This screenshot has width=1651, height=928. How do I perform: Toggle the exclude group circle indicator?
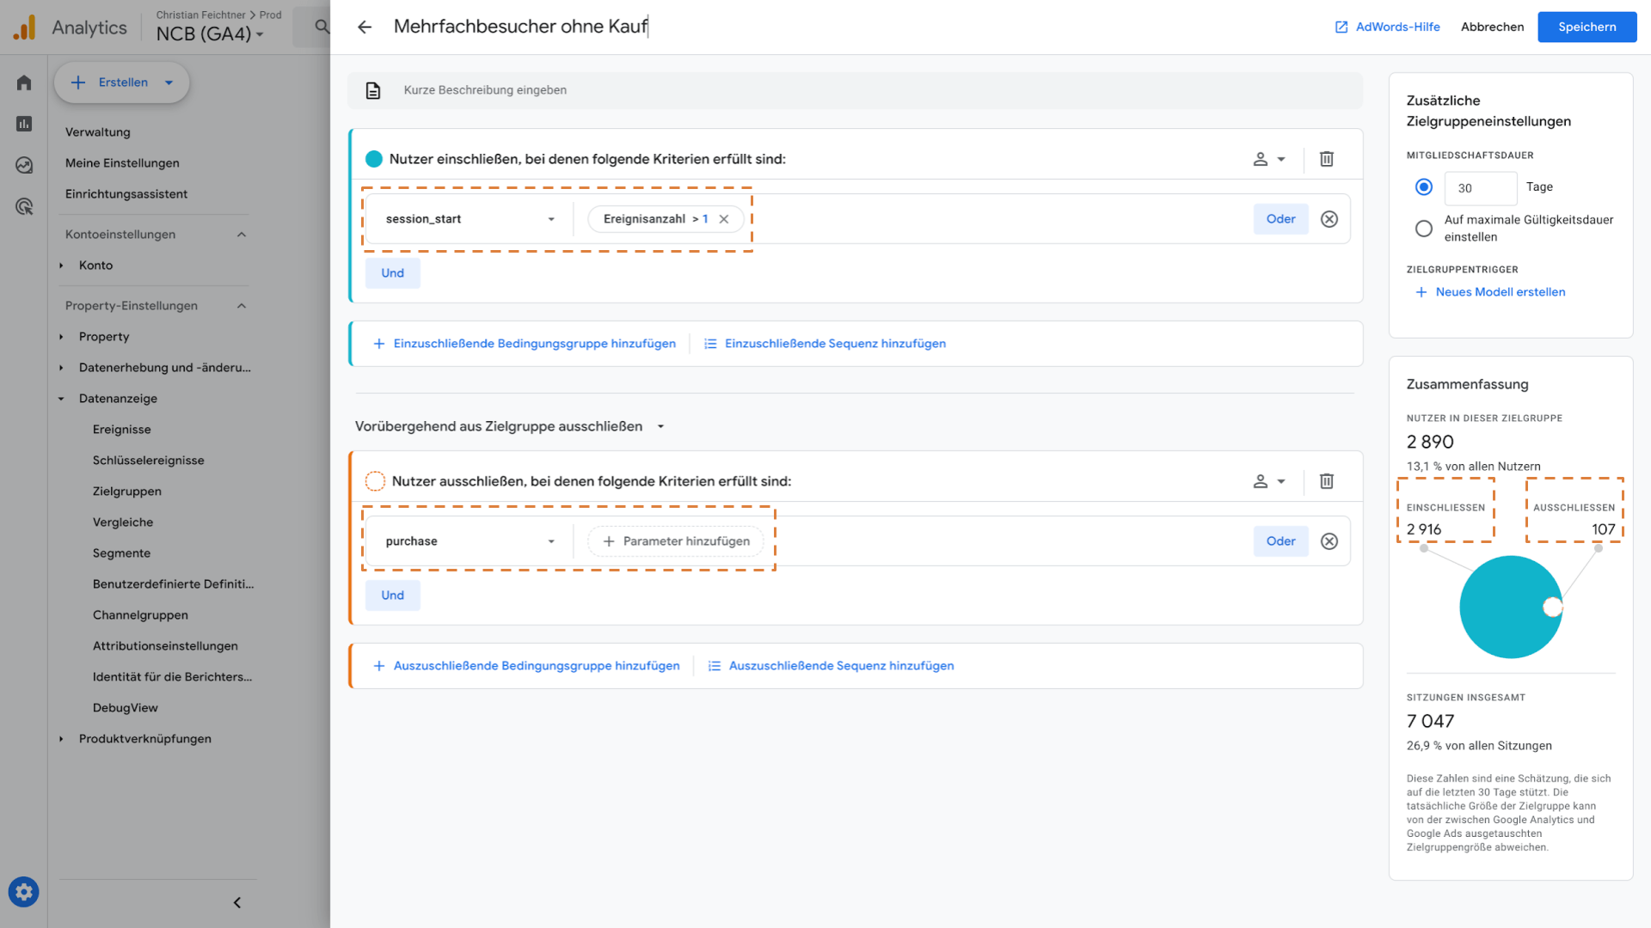(x=375, y=481)
